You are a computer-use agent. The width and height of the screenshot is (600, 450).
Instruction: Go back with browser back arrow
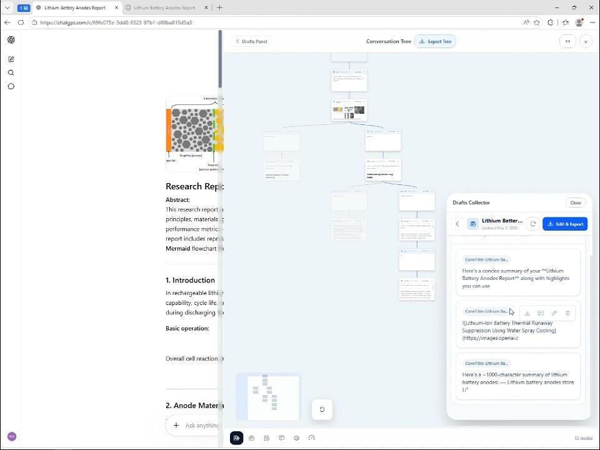pos(7,22)
